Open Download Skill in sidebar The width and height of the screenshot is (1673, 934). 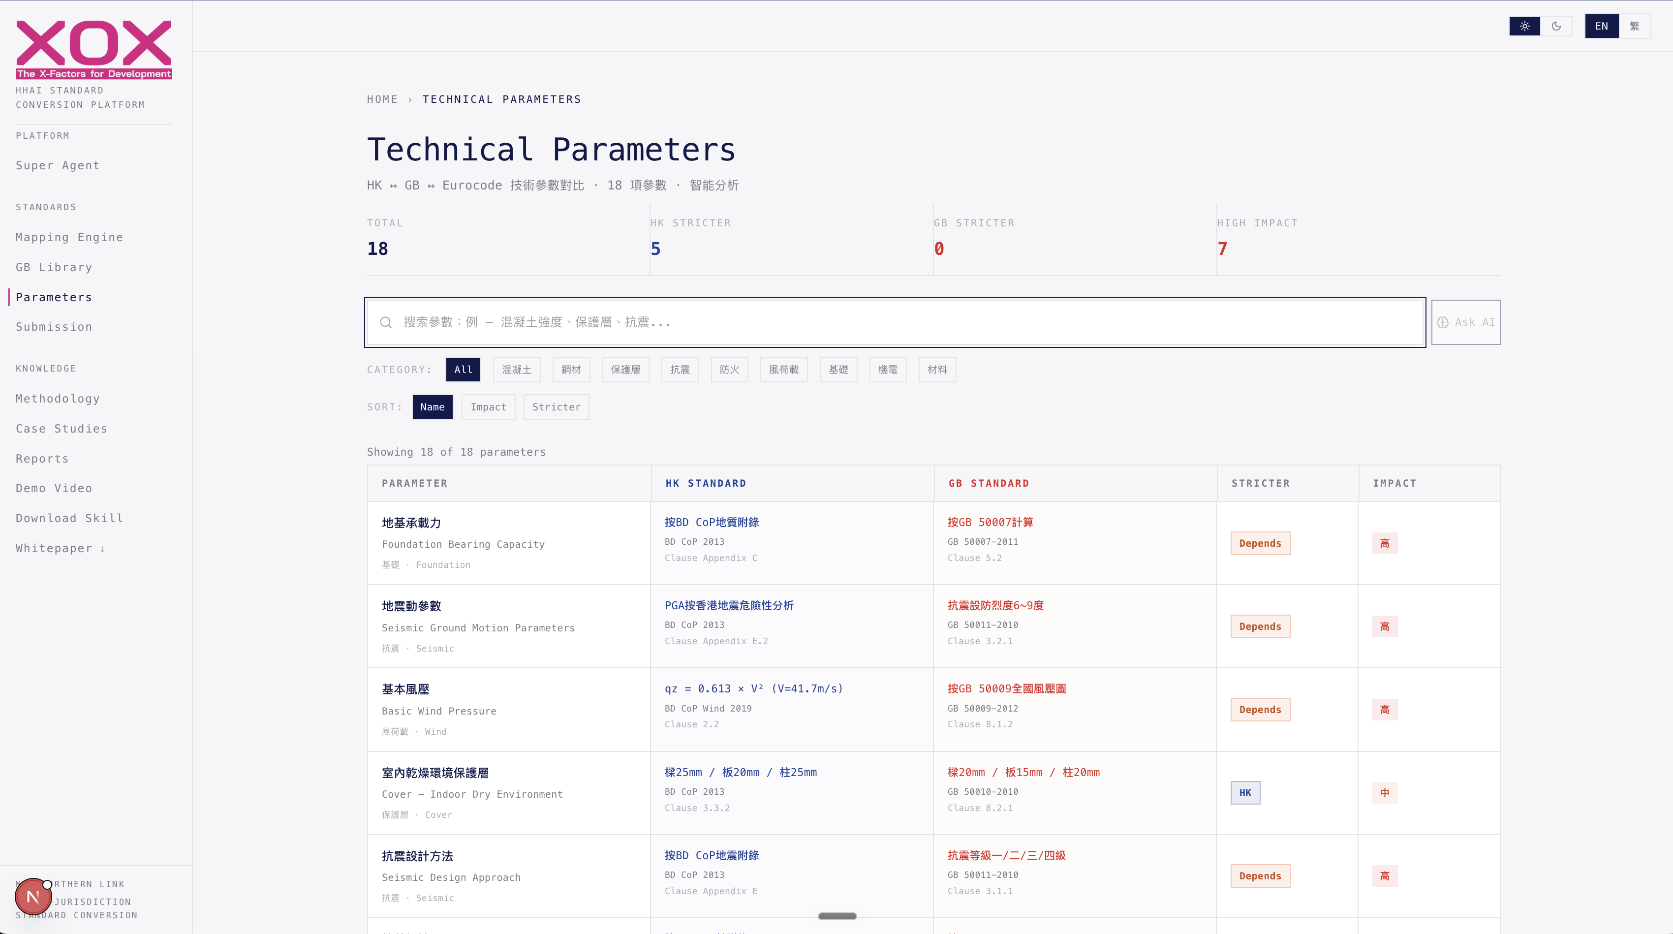click(x=69, y=518)
